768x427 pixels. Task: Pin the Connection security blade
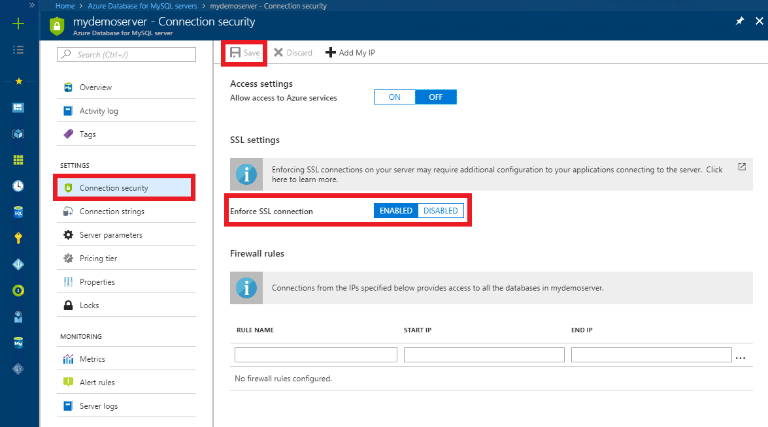click(x=739, y=20)
